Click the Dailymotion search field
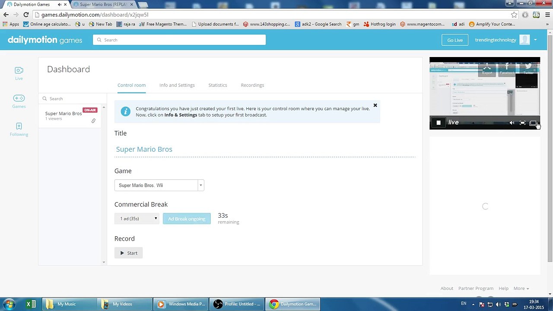The height and width of the screenshot is (311, 553). (x=179, y=40)
